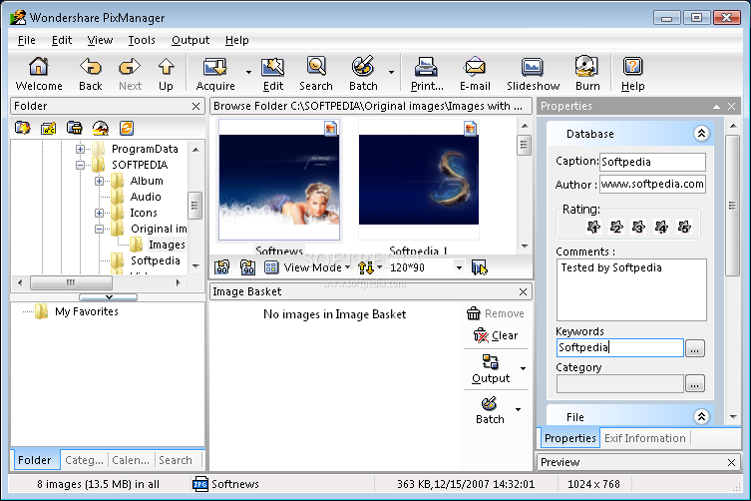
Task: Click the first folder panel toolbar icon
Action: pos(23,128)
